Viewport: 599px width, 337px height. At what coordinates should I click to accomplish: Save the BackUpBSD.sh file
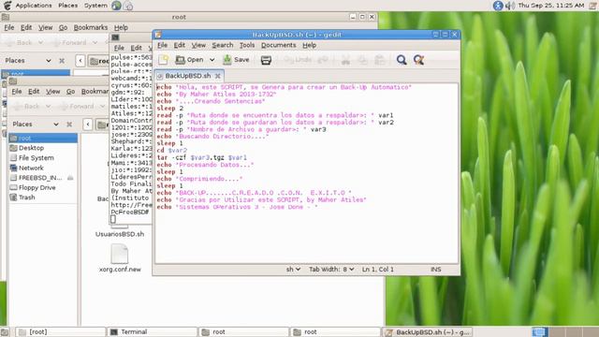pyautogui.click(x=236, y=60)
